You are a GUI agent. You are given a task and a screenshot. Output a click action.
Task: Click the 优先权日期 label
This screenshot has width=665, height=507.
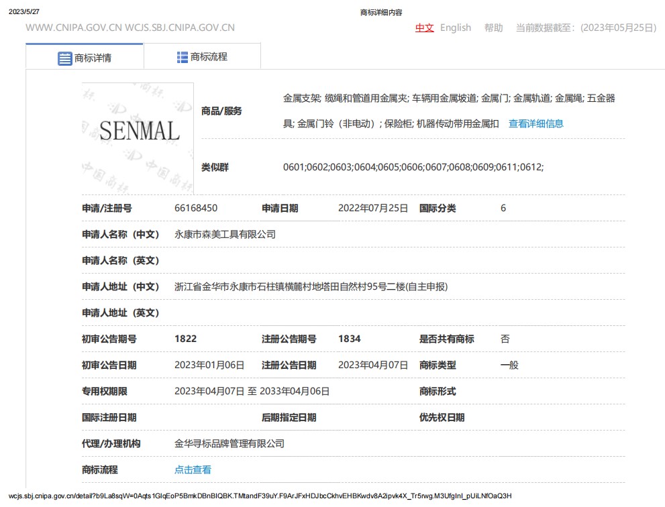[x=442, y=418]
